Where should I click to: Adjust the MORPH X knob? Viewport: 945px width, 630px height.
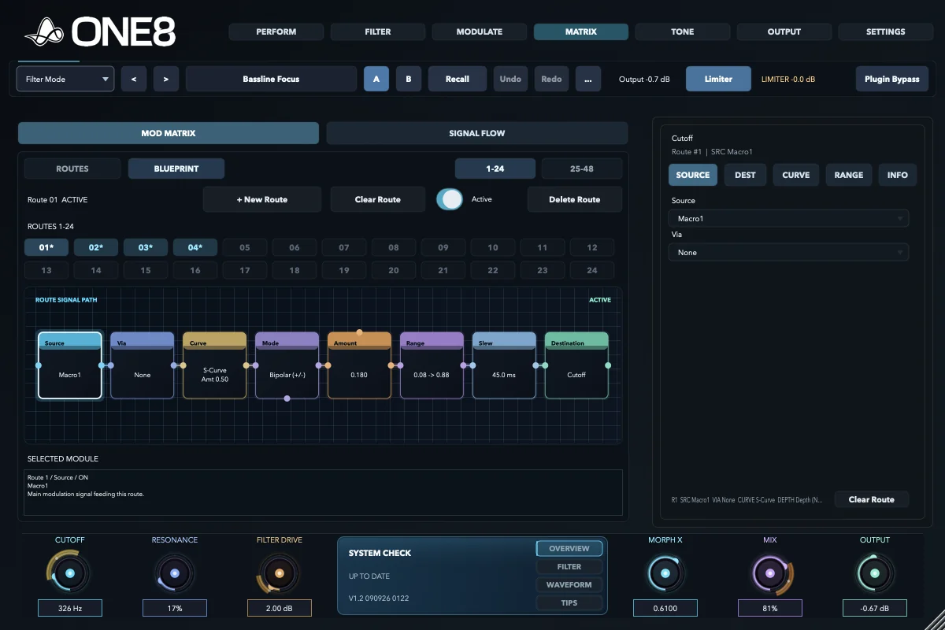click(665, 573)
